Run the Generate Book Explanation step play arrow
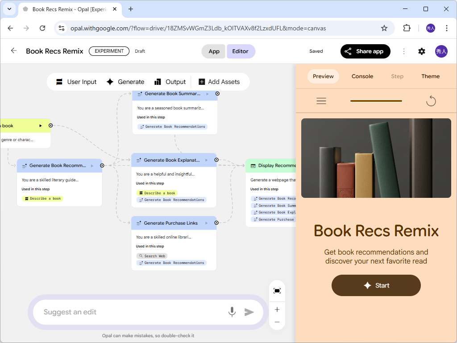Screen dimensions: 457x343 [206, 160]
